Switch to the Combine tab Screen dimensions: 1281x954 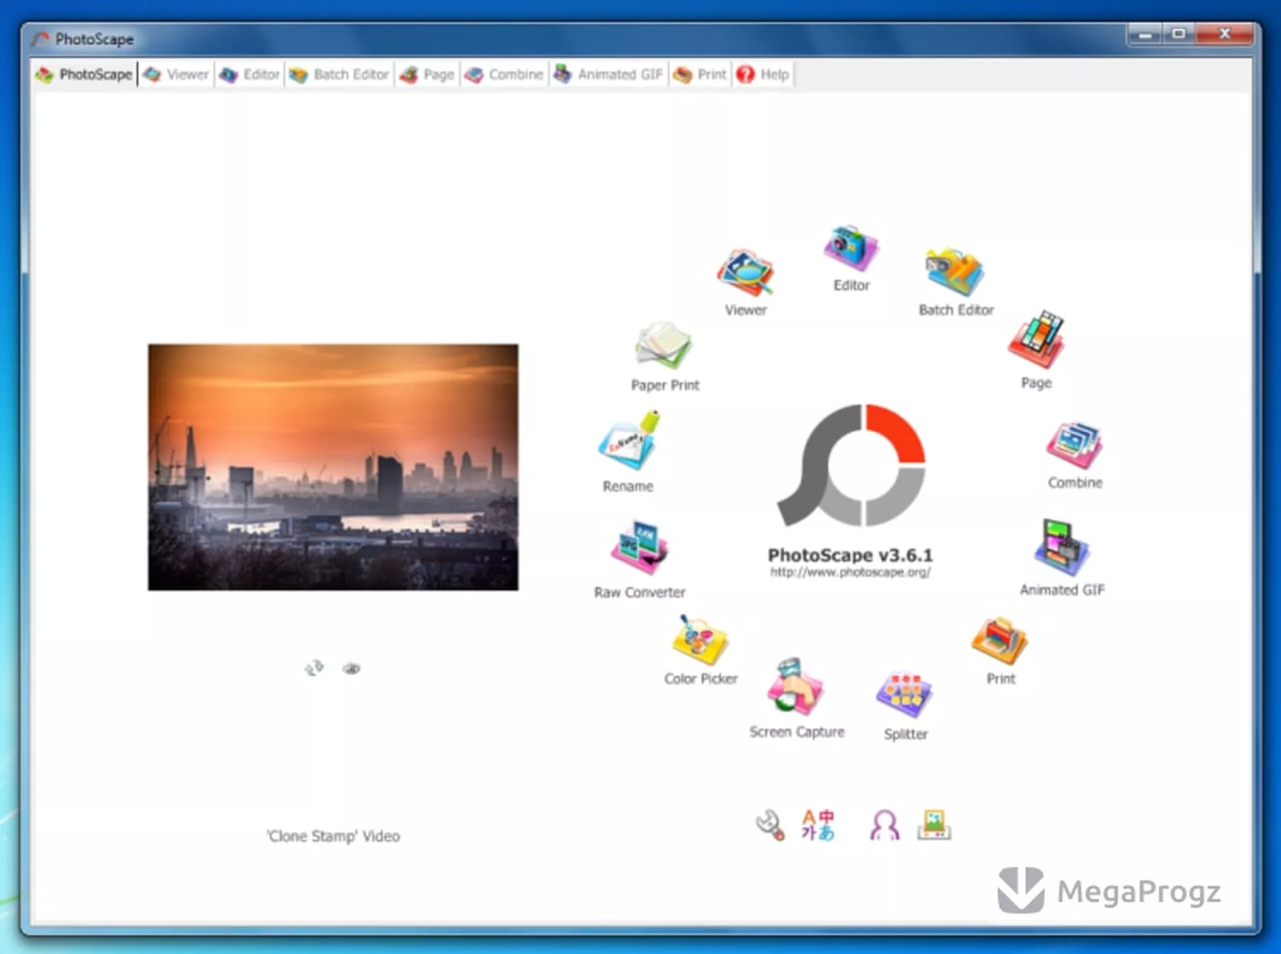504,74
